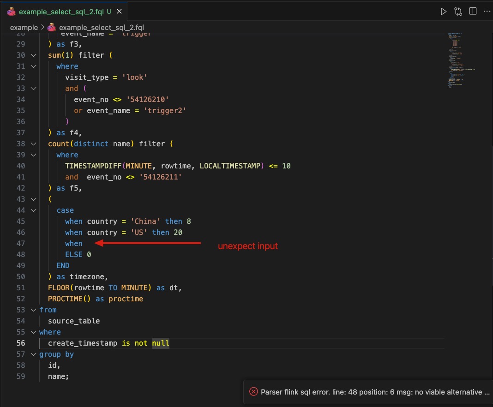Click 'LOCALTIMESTAMP' on line 40
This screenshot has width=493, height=407.
[x=230, y=166]
